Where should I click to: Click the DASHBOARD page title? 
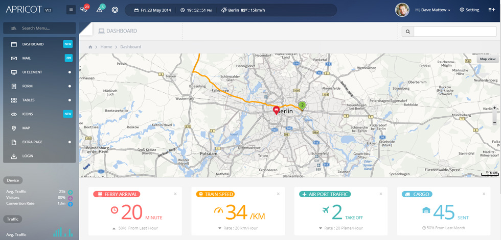(x=122, y=31)
